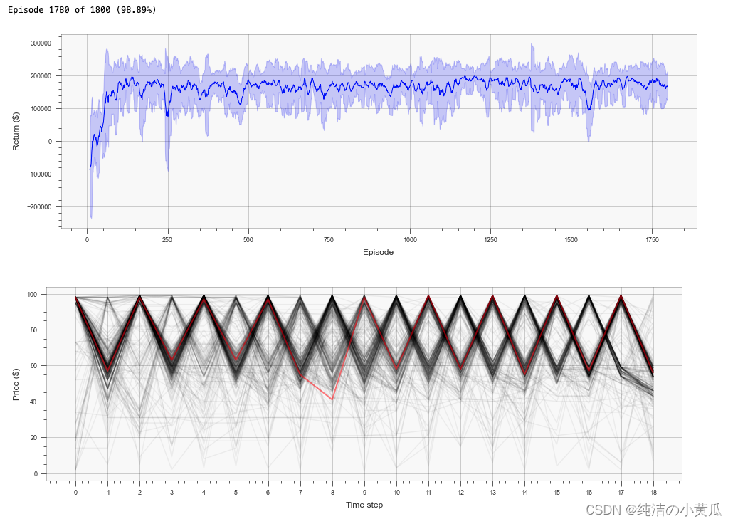Click the -200000 tick on Return axis

tap(40, 206)
